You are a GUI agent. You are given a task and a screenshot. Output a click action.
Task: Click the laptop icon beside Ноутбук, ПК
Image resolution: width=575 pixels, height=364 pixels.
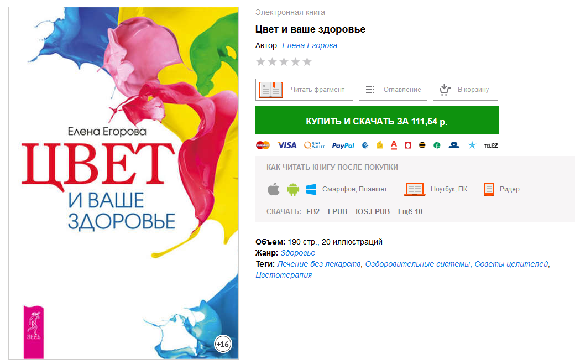tap(414, 189)
